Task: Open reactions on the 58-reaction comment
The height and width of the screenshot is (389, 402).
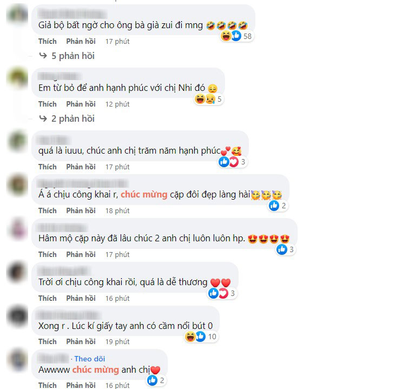Action: tap(237, 36)
